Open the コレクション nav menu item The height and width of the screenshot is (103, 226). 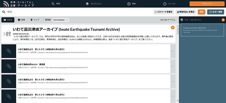point(94,4)
